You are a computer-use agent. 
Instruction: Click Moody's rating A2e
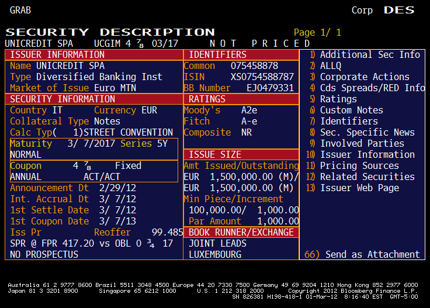[249, 110]
